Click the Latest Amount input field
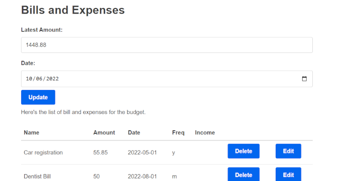Image resolution: width=338 pixels, height=181 pixels. (x=166, y=45)
